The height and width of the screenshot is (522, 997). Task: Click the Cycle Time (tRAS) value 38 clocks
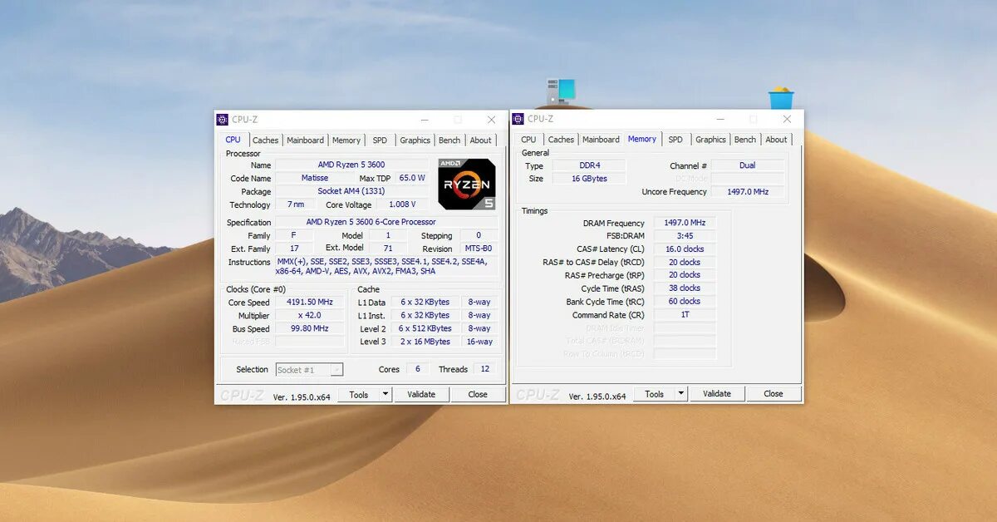click(x=685, y=288)
